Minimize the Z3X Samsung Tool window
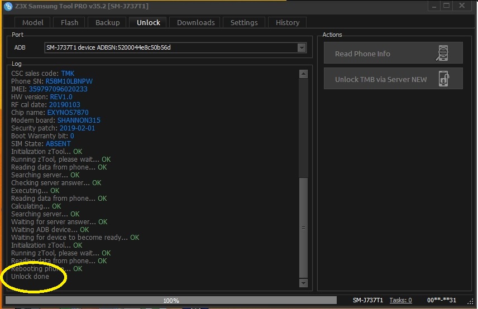Screen dimensions: 478x309 (434, 6)
